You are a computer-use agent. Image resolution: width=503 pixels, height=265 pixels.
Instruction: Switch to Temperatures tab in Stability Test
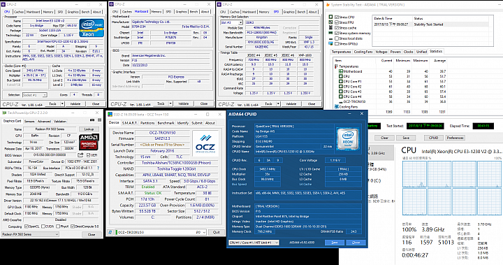point(342,52)
